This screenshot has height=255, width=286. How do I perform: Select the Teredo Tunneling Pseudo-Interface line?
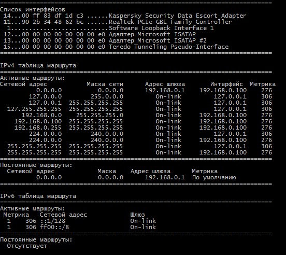coord(116,47)
